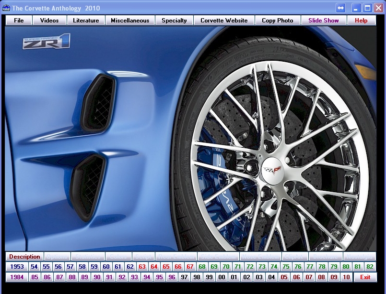Open the Corvette Website menu

click(224, 21)
